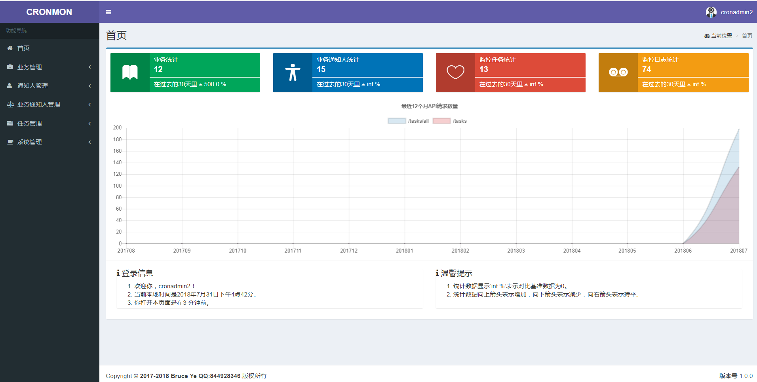This screenshot has width=757, height=382.
Task: Click the tasks icon for 任务管理
Action: 10,123
